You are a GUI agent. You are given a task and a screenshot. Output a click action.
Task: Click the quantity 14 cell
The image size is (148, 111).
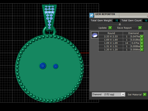[x=127, y=43]
